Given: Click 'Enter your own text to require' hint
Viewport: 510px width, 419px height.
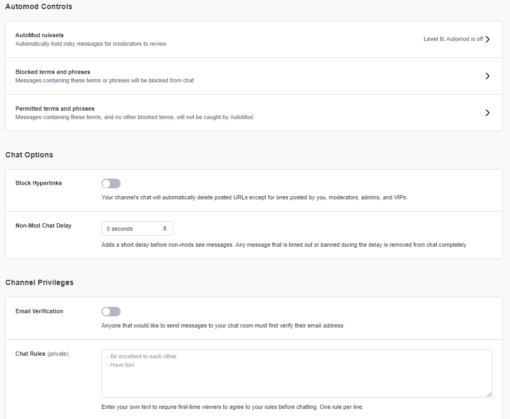Looking at the screenshot, I should [x=232, y=407].
